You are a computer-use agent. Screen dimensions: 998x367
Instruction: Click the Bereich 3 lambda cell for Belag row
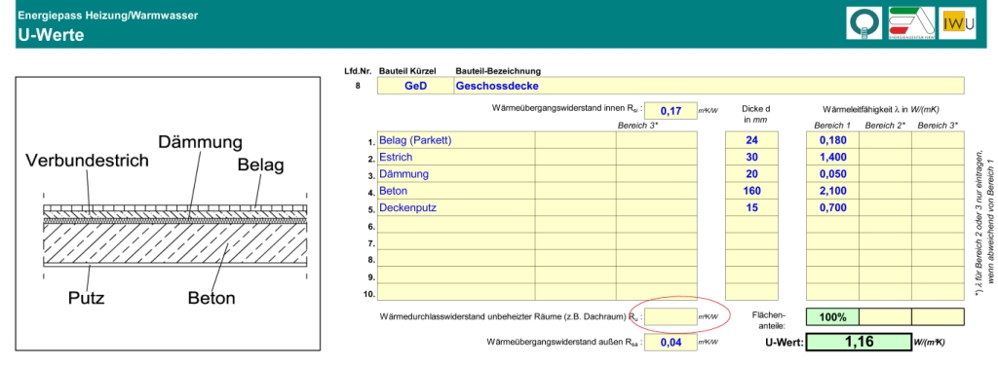(x=939, y=140)
